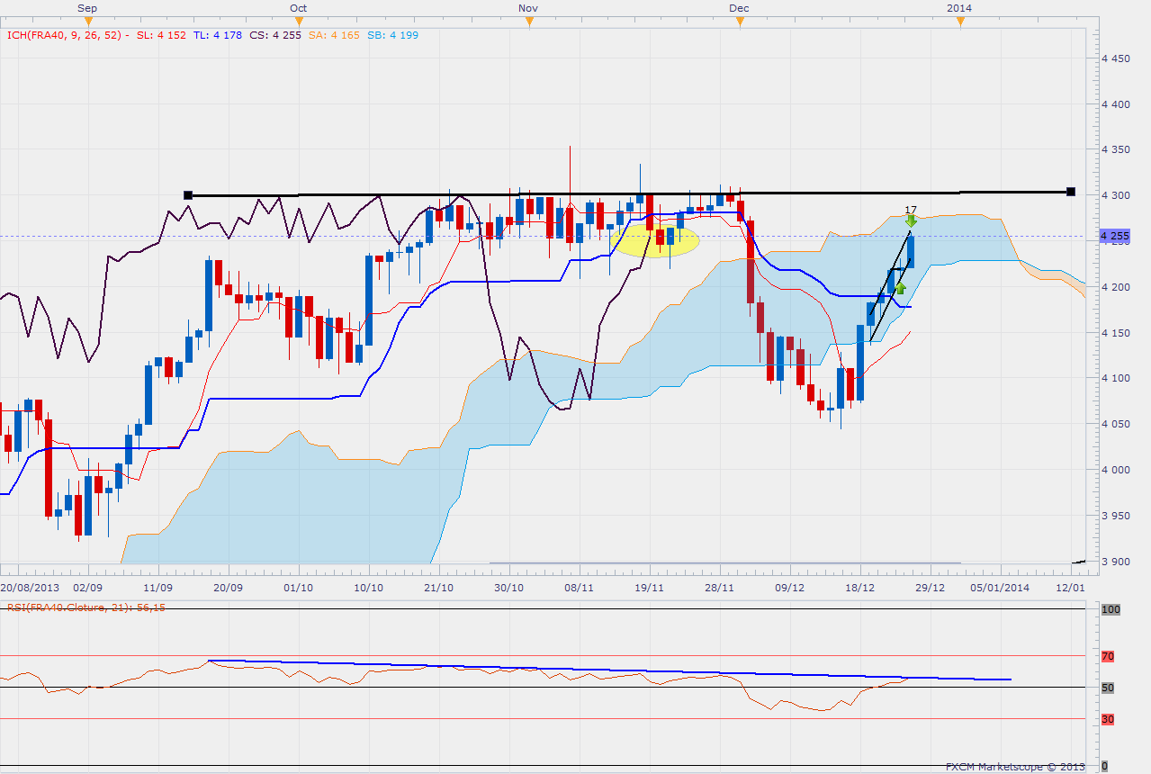Screen dimensions: 1151x774
Task: Click the 4 150 price axis label
Action: click(x=1114, y=333)
